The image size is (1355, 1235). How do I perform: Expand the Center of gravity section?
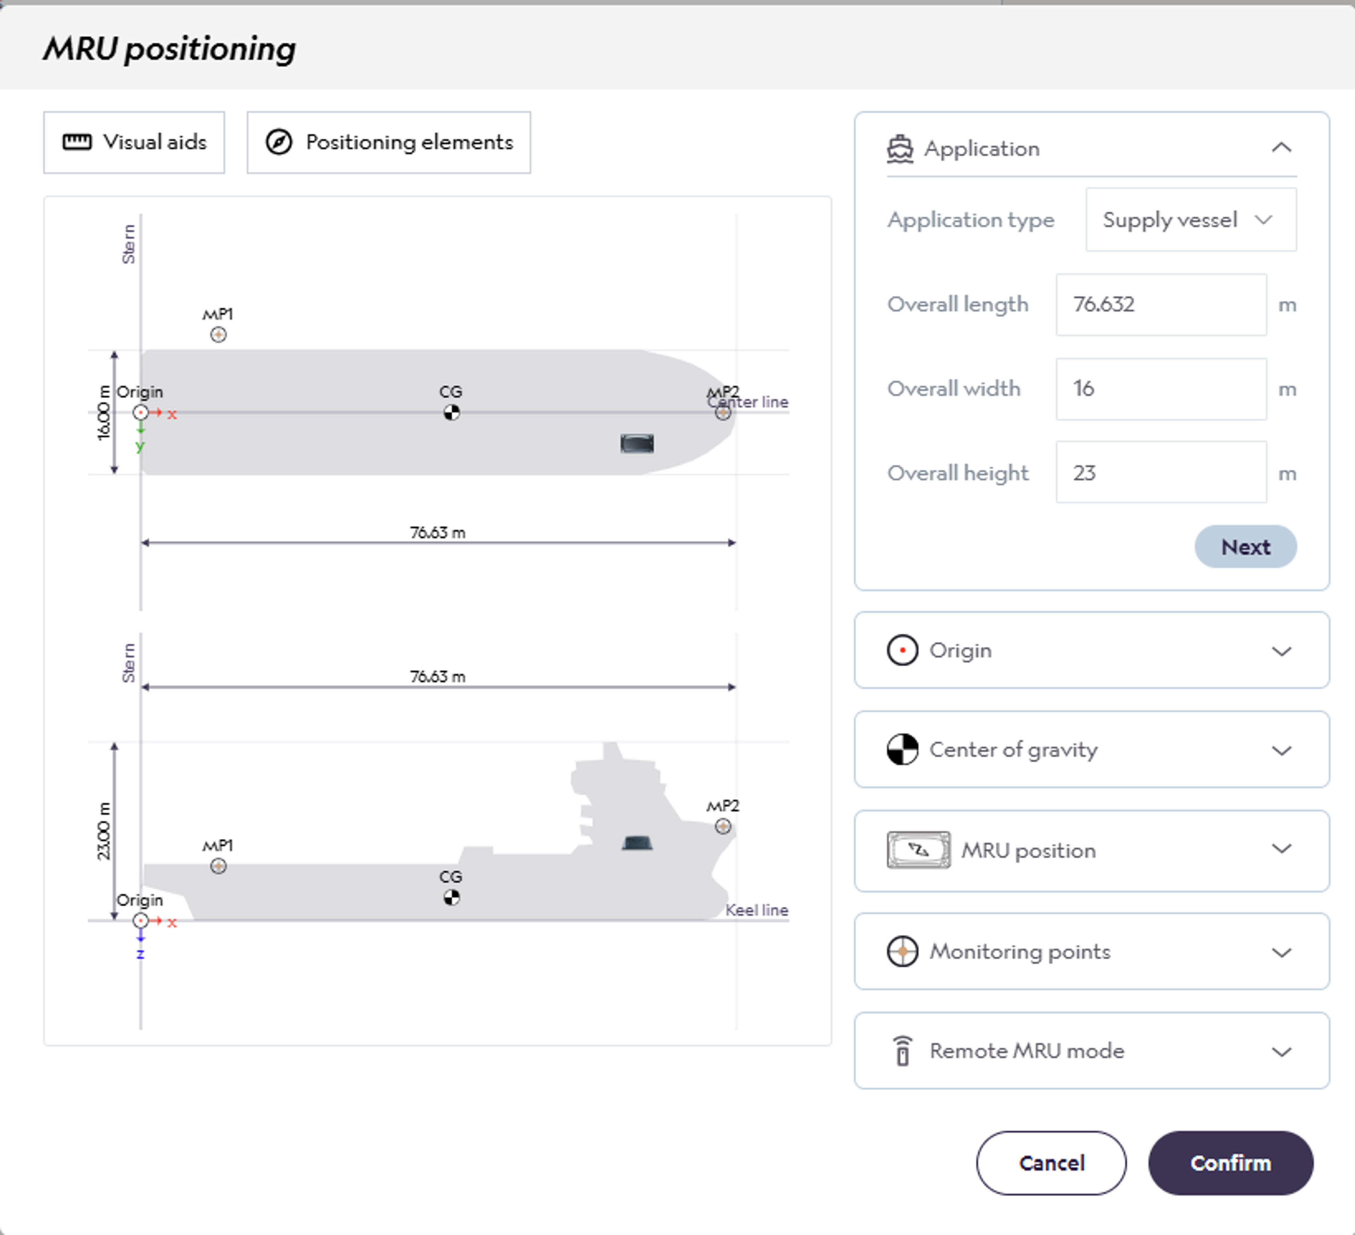[1281, 750]
